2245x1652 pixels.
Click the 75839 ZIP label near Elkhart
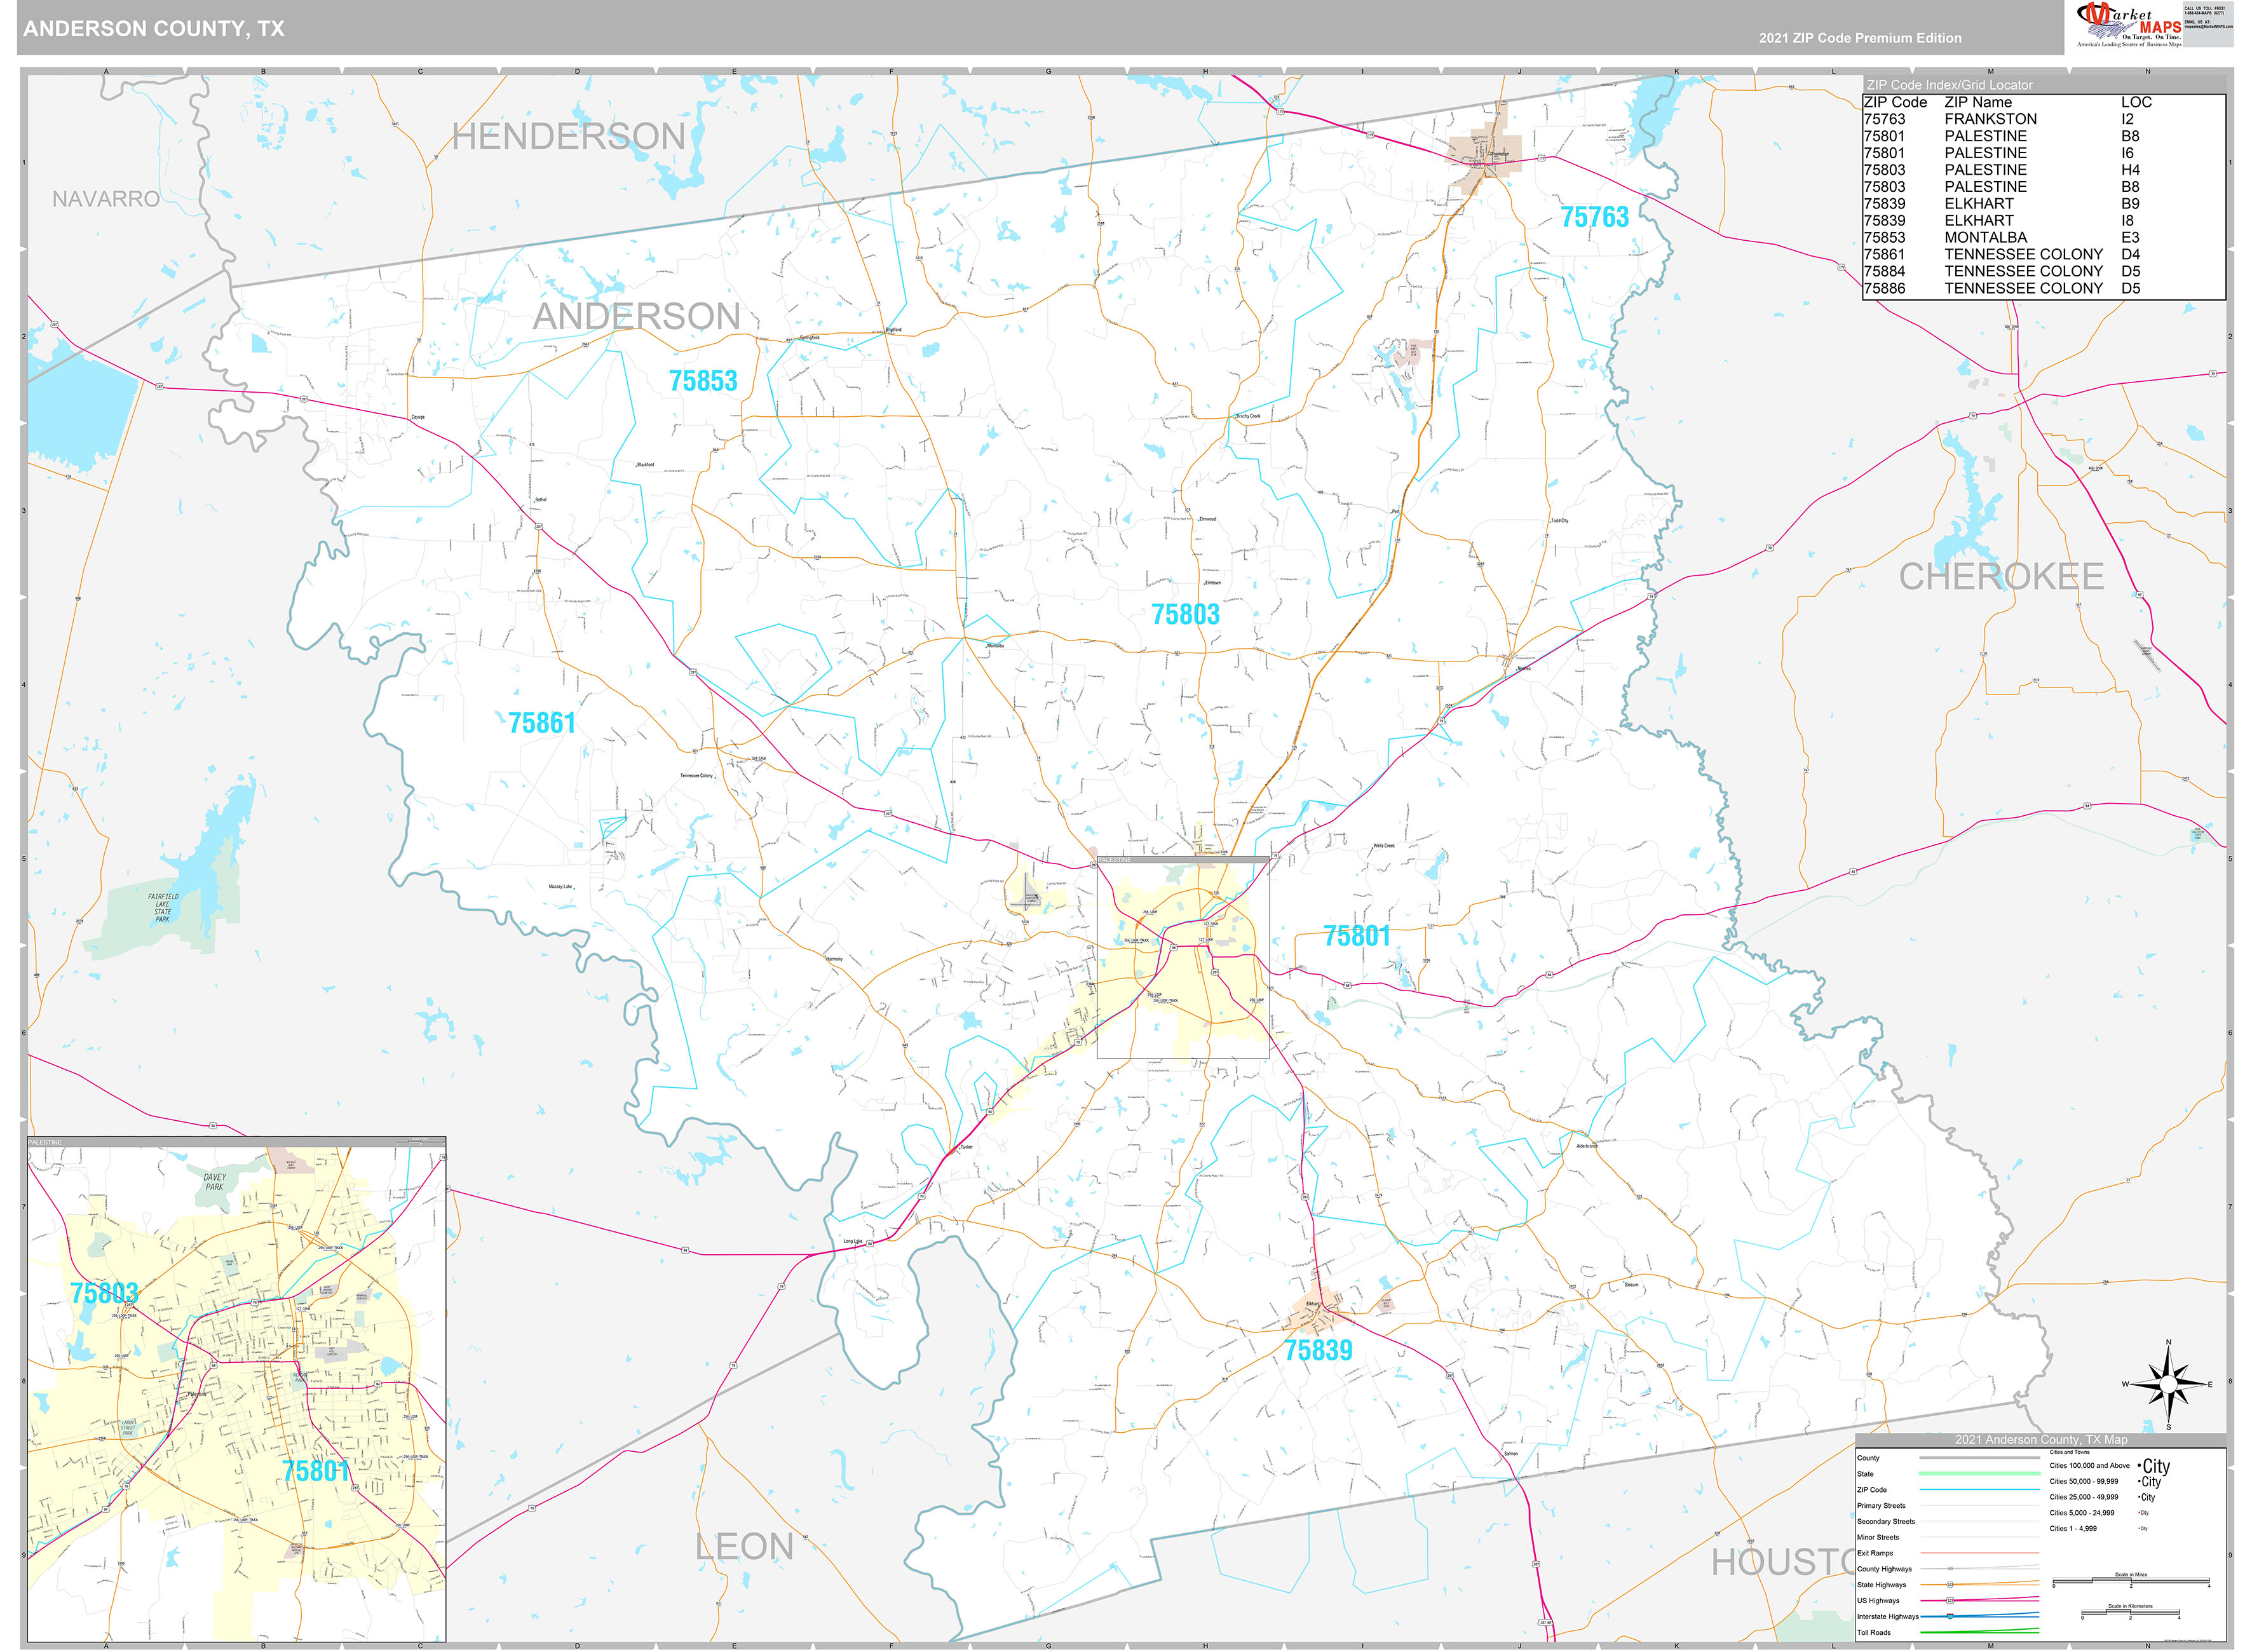click(x=1318, y=1350)
